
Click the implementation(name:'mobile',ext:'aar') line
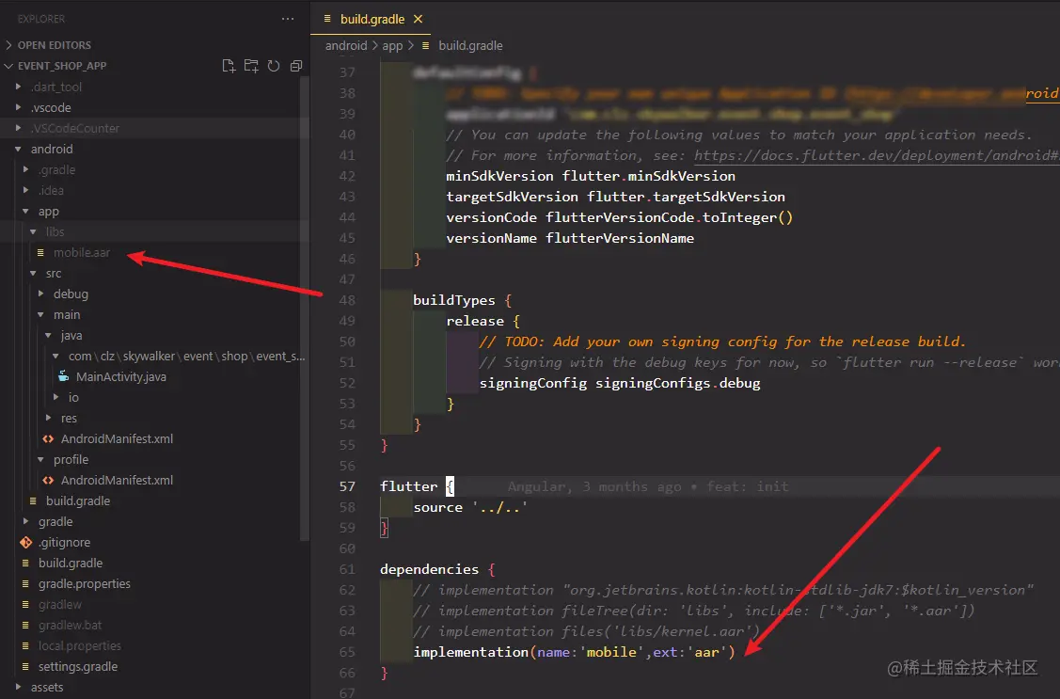point(574,652)
